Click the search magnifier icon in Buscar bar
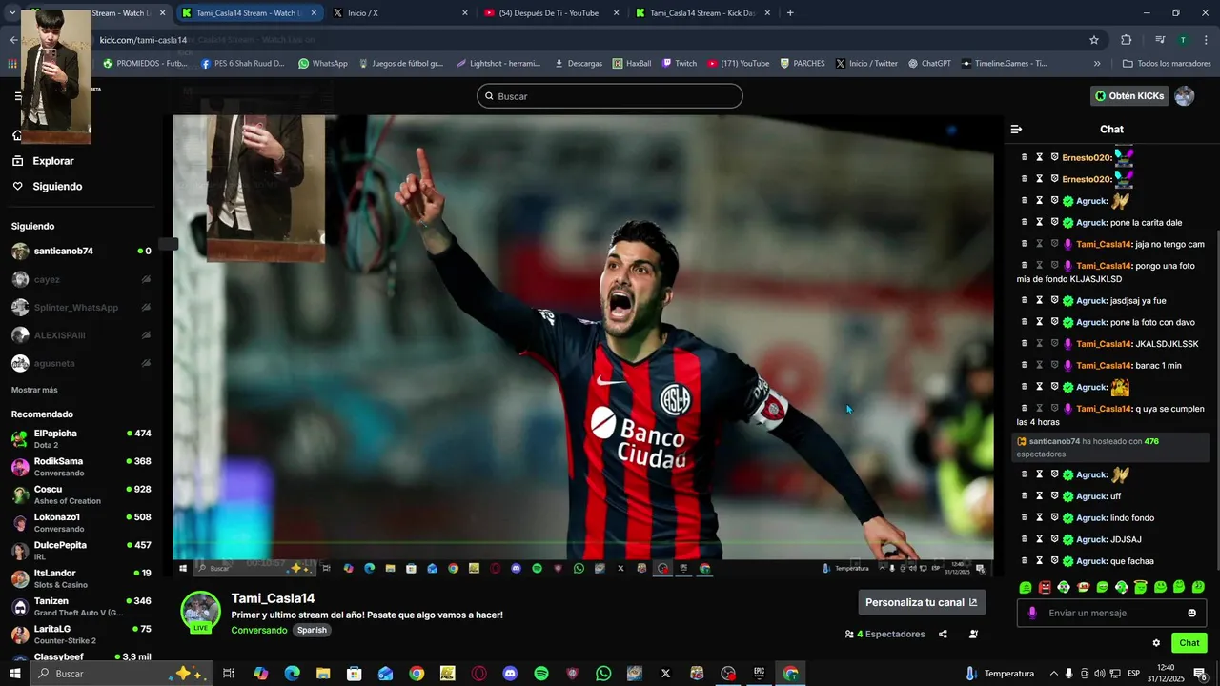The image size is (1220, 686). click(x=489, y=96)
